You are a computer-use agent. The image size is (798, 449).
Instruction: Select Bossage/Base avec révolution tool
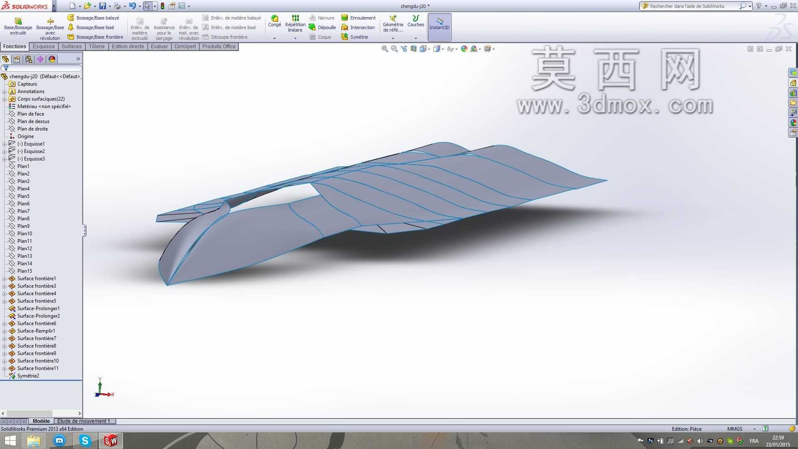pyautogui.click(x=50, y=29)
